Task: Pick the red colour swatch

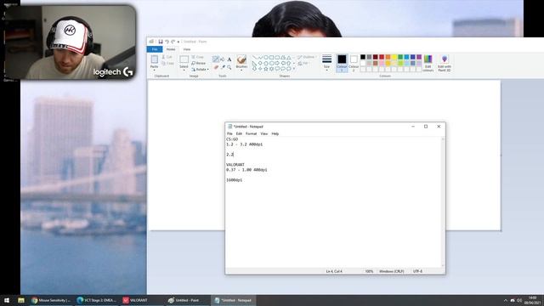Action: coord(382,57)
